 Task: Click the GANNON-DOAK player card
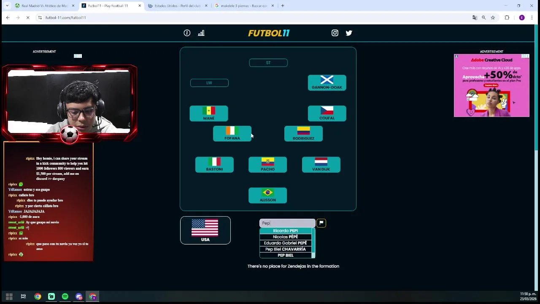(x=327, y=83)
